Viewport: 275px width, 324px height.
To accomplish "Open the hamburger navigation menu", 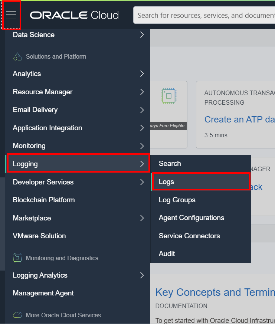I will click(12, 15).
